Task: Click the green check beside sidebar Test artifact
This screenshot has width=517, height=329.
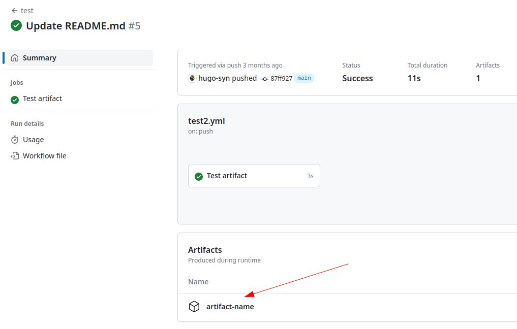Action: point(15,100)
